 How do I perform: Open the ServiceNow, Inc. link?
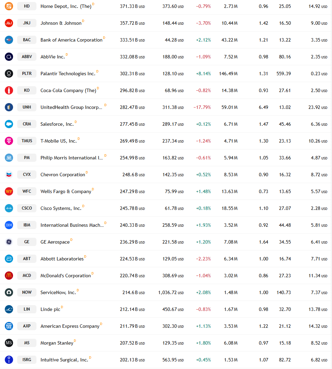[58, 292]
